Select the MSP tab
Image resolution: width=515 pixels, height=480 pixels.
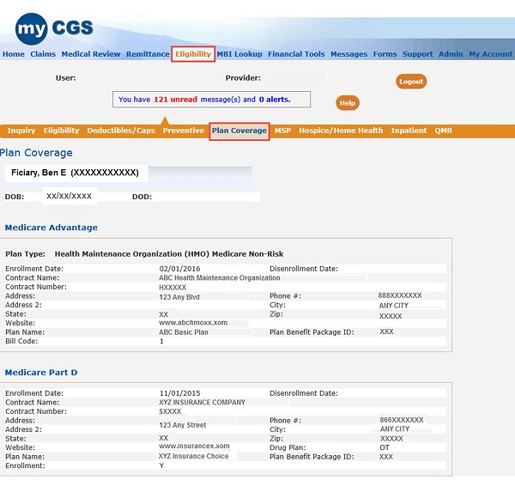[x=282, y=131]
